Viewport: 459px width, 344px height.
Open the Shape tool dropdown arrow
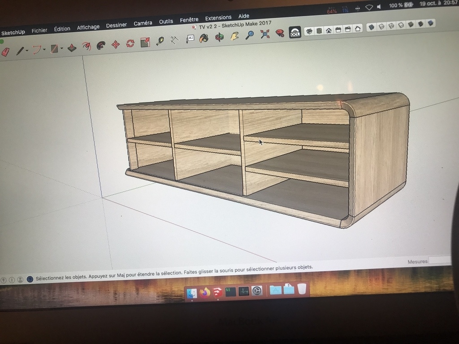tap(61, 48)
